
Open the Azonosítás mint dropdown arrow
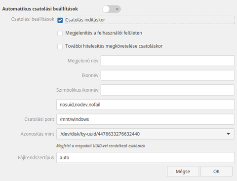[228, 134]
